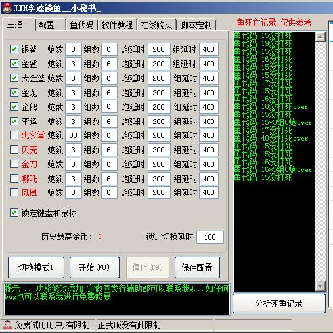Viewport: 333px width, 333px height.
Task: Uncheck the 金鲨 checkbox
Action: point(14,64)
